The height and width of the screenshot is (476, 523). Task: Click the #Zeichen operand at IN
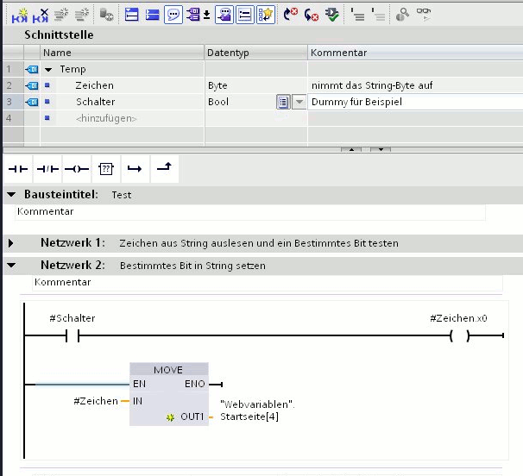click(x=96, y=401)
